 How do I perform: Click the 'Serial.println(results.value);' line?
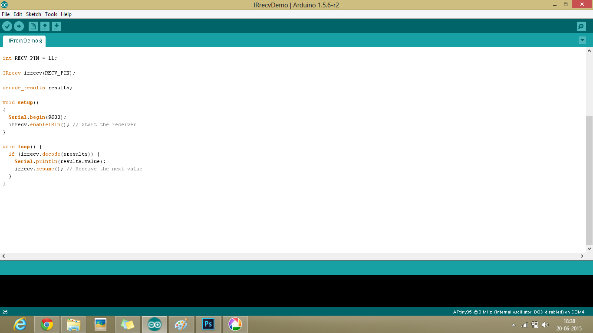point(60,161)
